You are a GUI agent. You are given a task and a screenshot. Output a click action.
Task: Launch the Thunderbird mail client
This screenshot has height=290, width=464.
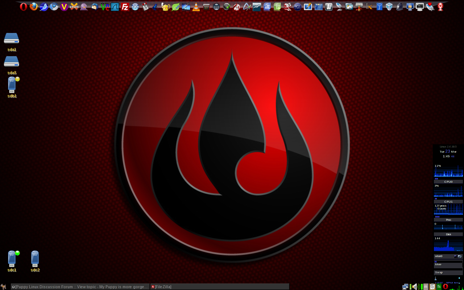tap(94, 7)
